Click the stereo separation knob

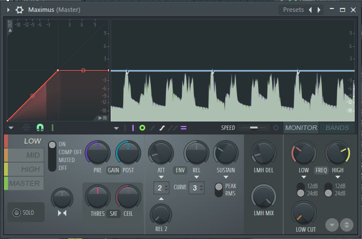coord(62,199)
